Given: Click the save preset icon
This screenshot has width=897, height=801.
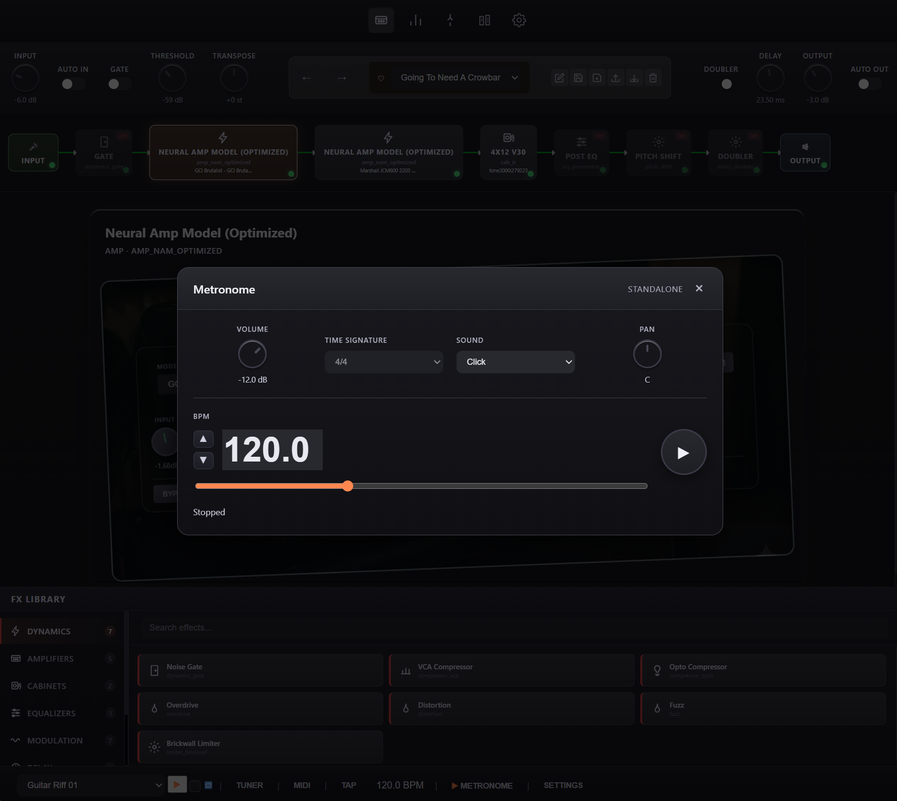Looking at the screenshot, I should click(578, 77).
